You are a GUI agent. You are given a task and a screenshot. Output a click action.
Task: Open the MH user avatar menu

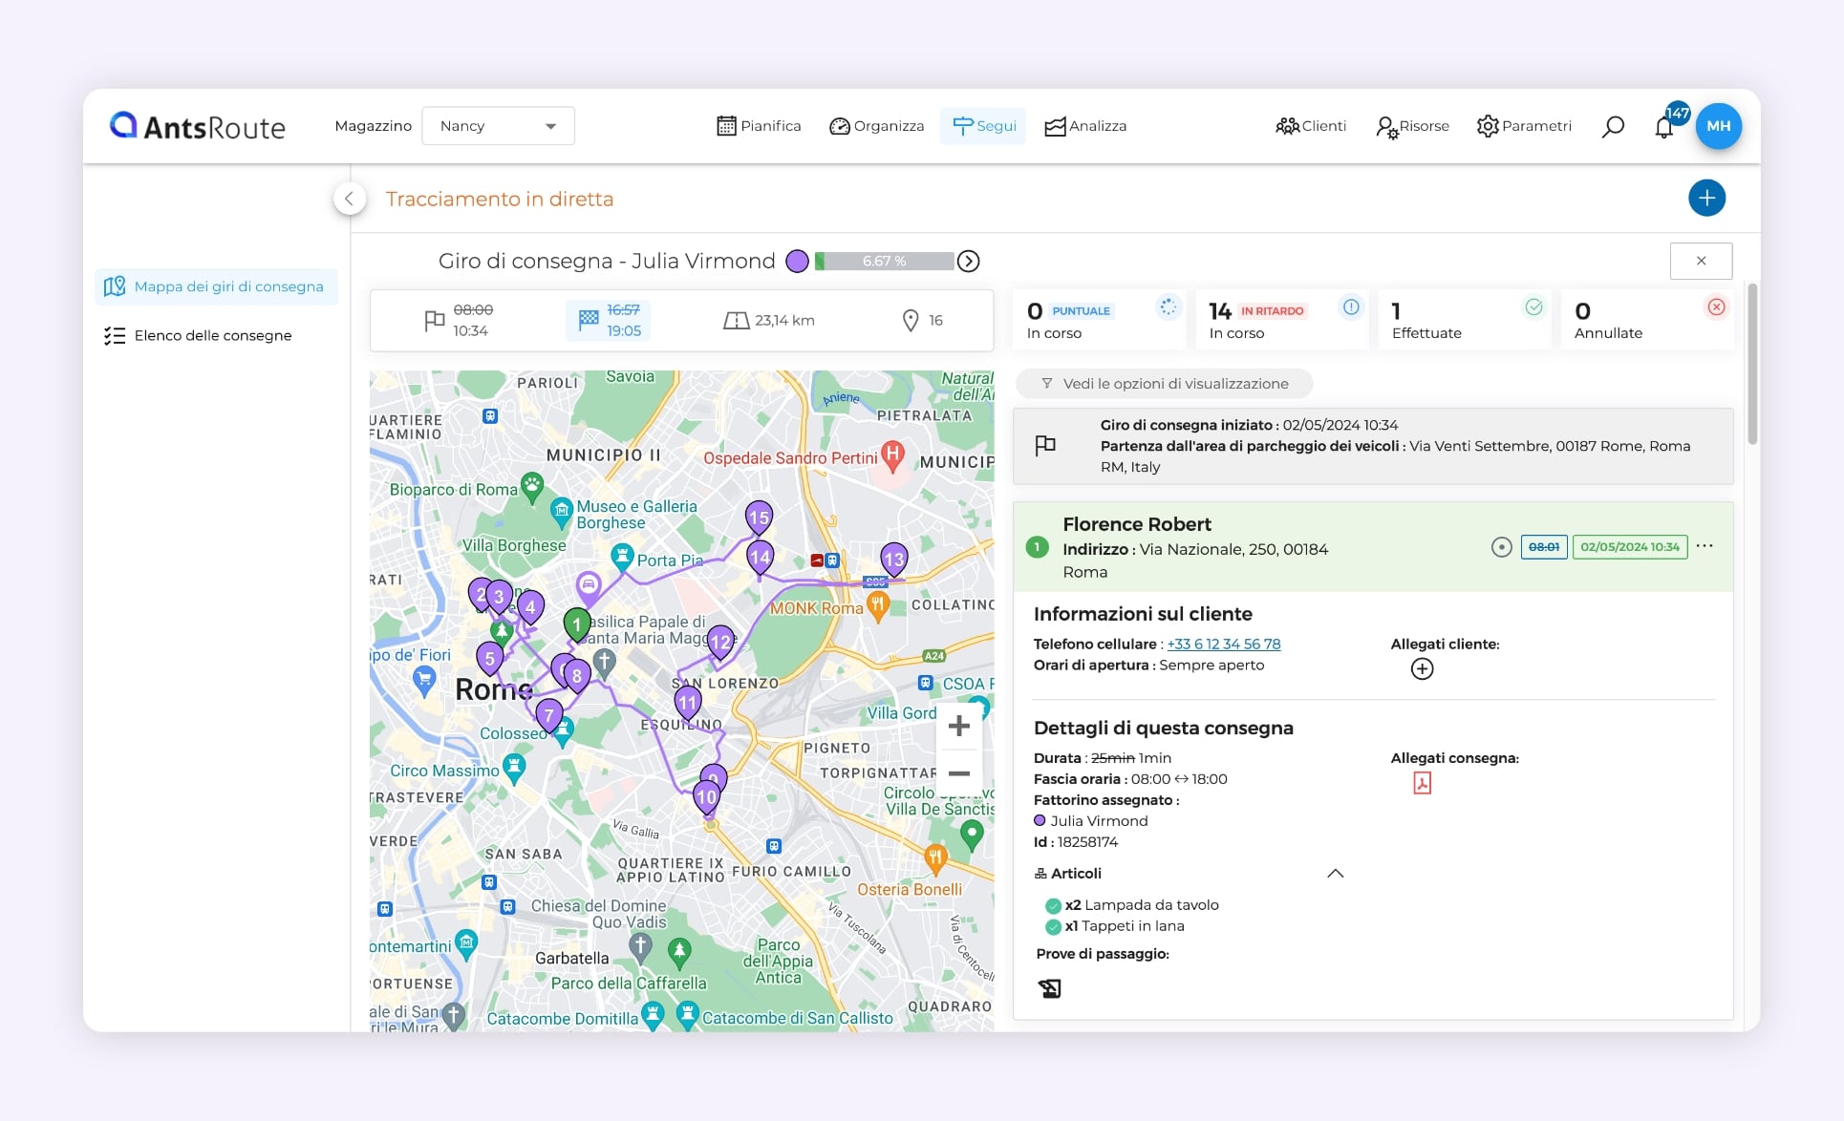tap(1719, 126)
